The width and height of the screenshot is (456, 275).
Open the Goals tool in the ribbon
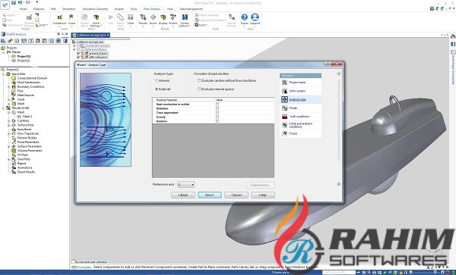(x=72, y=20)
